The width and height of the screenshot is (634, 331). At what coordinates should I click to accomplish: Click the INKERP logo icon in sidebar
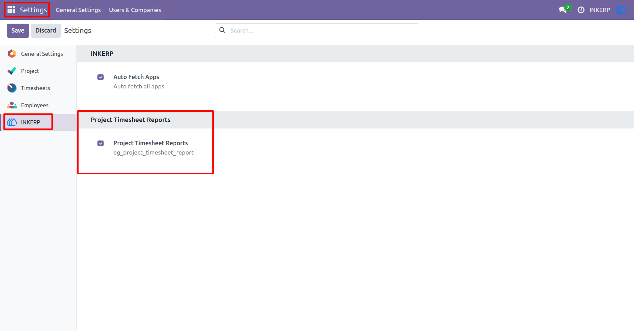click(x=12, y=122)
